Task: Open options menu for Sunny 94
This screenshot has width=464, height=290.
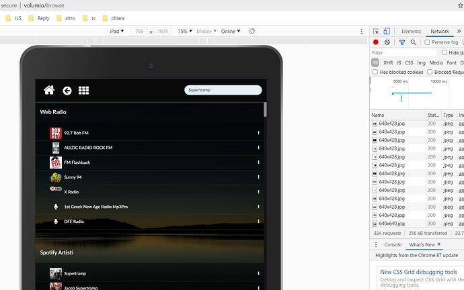Action: point(259,177)
